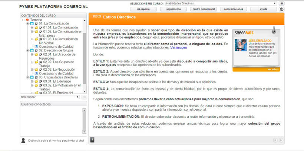Click the Usuarios conectados scroll down arrow

[x=84, y=132]
